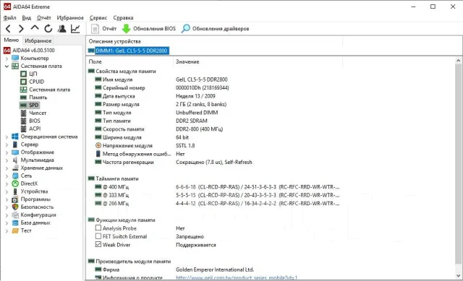Click scrollbar up arrow in details pane
463x281 pixels.
pyautogui.click(x=458, y=61)
